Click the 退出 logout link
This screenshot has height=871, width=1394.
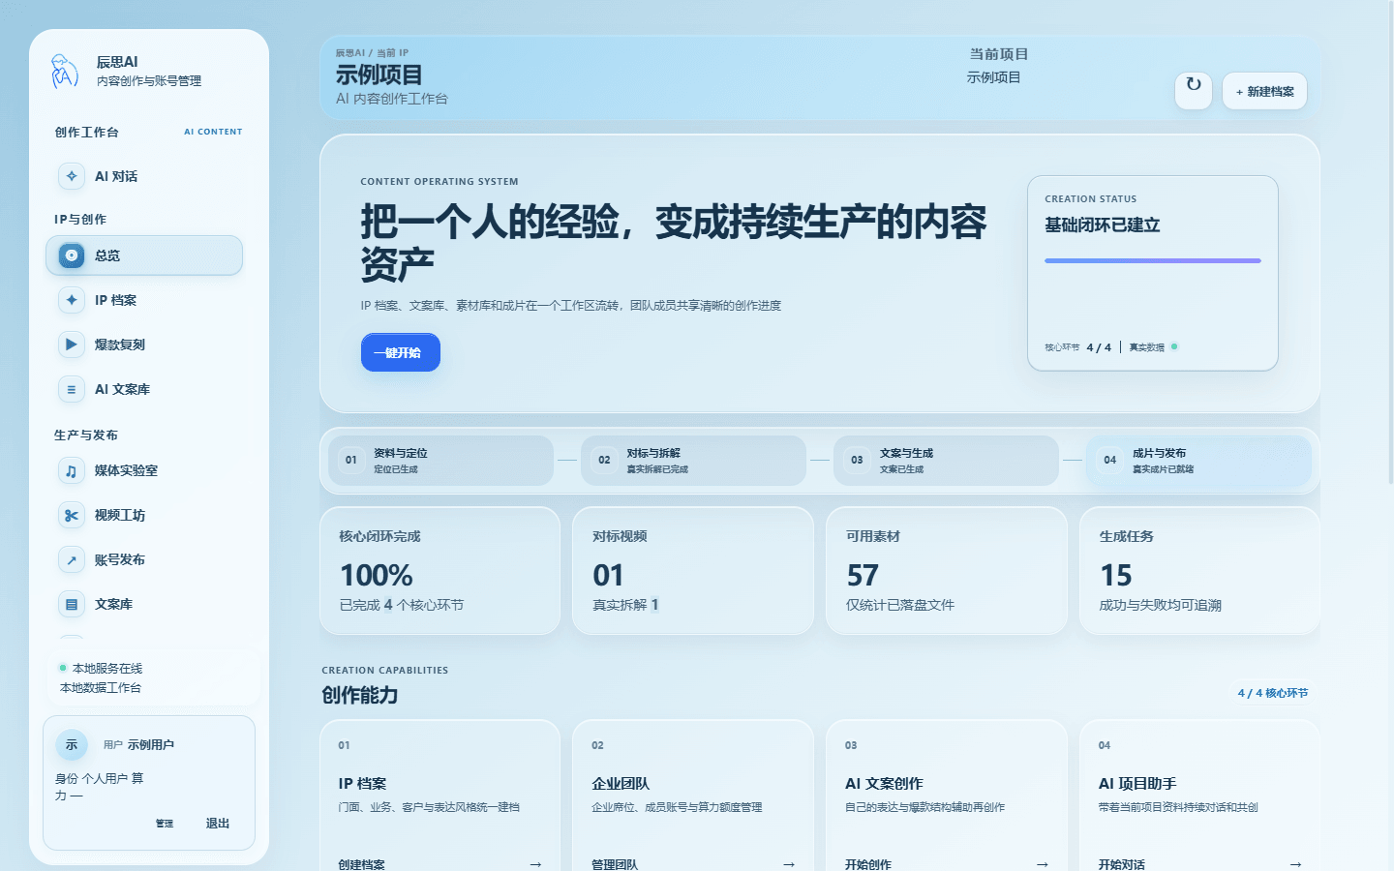tap(218, 824)
